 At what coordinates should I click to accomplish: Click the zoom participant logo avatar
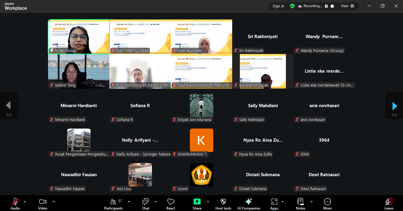click(201, 175)
